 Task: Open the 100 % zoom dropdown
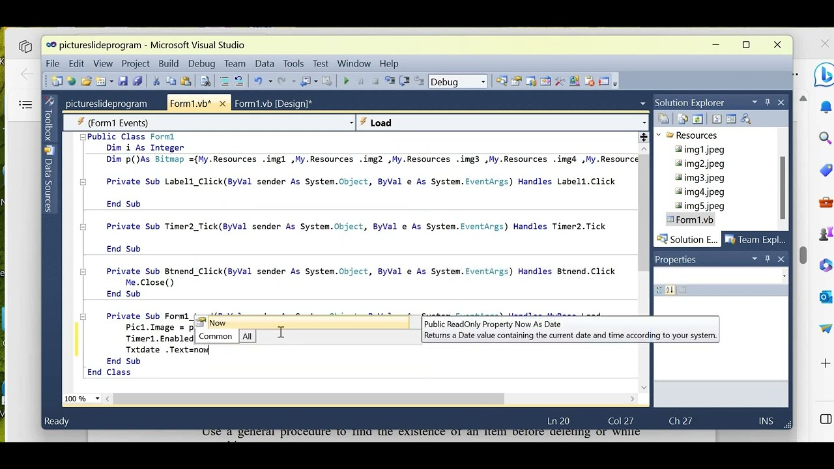pos(98,399)
